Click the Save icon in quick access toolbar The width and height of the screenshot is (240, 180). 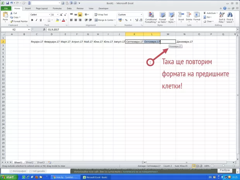coord(7,3)
